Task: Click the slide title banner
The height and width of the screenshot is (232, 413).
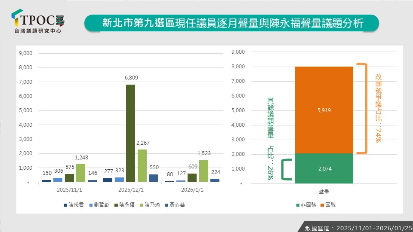Action: pyautogui.click(x=231, y=23)
